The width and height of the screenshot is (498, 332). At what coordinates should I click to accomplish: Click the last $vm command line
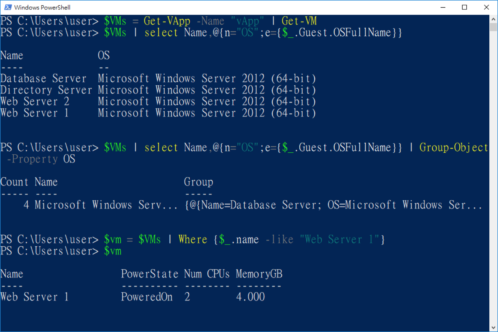coord(61,251)
